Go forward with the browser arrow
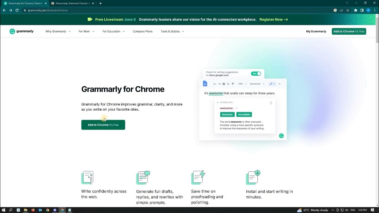This screenshot has width=379, height=213. [x=11, y=10]
